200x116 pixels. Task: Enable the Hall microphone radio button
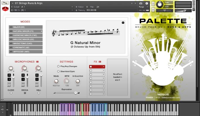[39, 93]
